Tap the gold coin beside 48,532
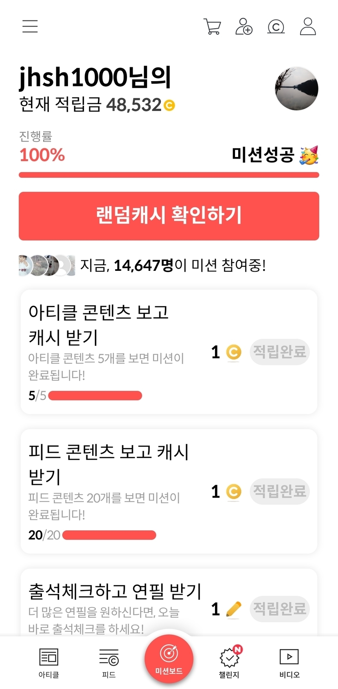Image resolution: width=338 pixels, height=689 pixels. pos(169,106)
